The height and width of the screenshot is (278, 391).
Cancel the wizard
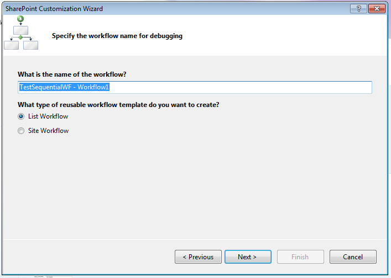click(353, 256)
